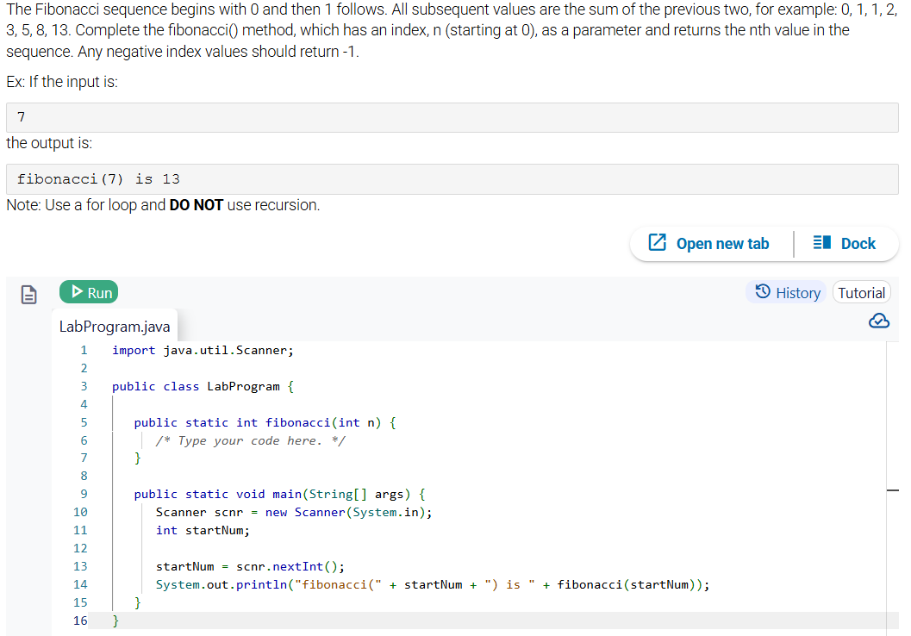Open the coding Tutorial
This screenshot has width=911, height=636.
[x=861, y=292]
